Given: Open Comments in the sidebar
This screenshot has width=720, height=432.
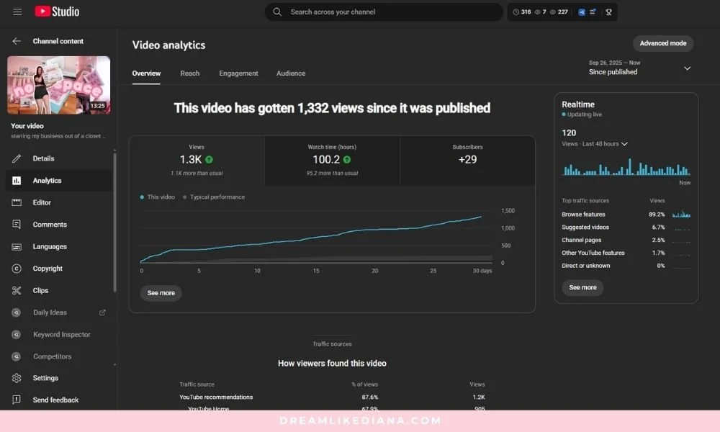Looking at the screenshot, I should pos(59,225).
